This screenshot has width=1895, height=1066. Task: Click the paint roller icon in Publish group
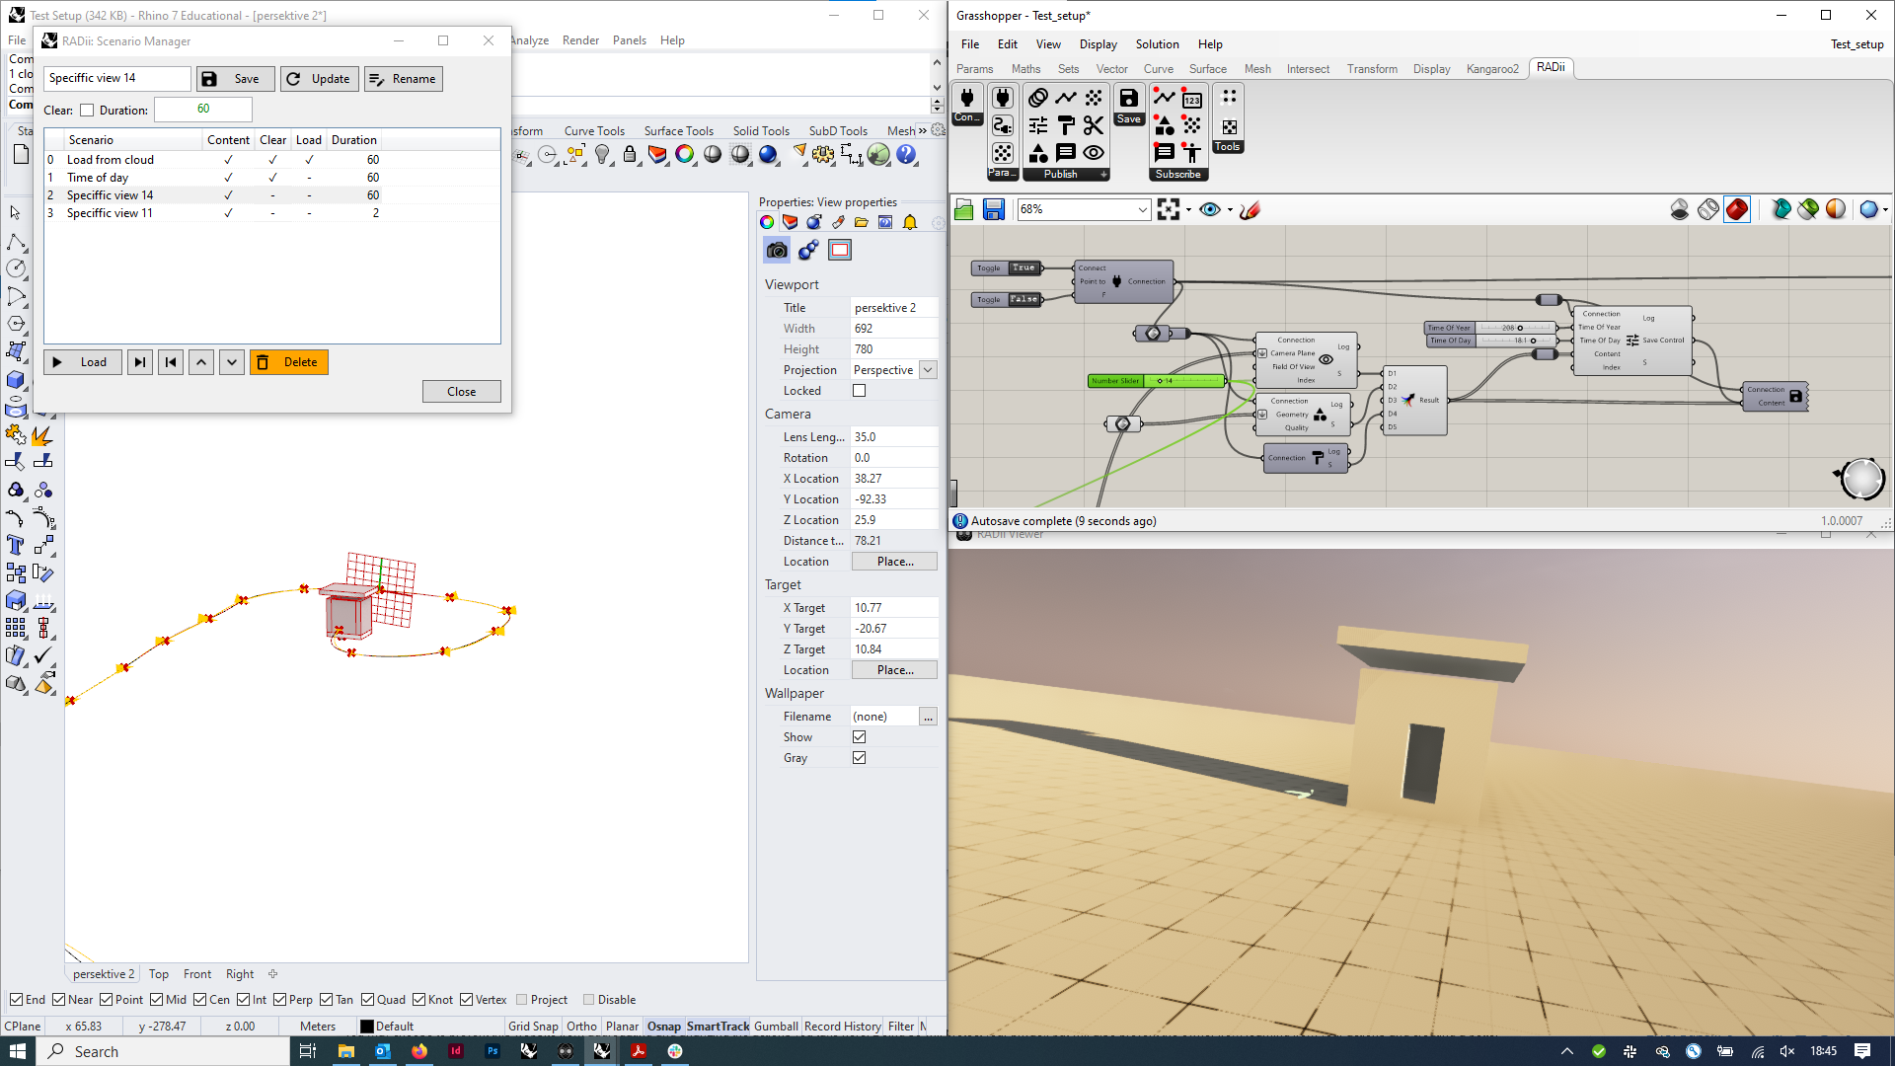tap(1066, 125)
